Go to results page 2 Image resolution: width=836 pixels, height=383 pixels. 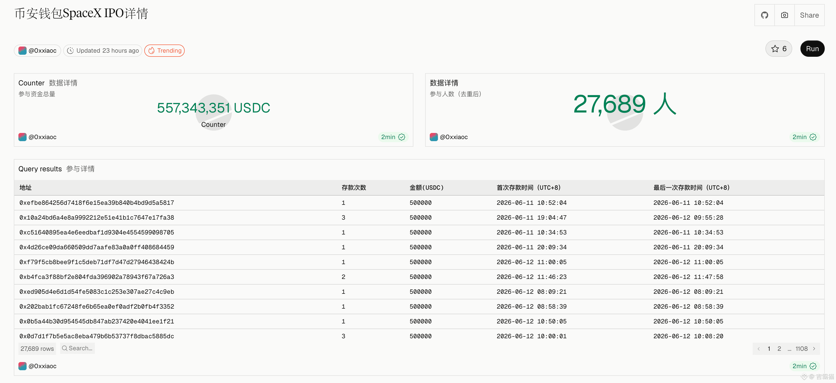point(779,349)
